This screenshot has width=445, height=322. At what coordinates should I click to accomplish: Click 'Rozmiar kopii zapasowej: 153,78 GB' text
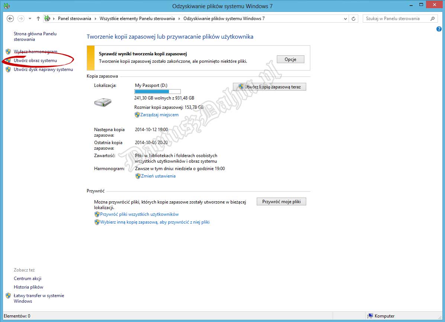(169, 107)
